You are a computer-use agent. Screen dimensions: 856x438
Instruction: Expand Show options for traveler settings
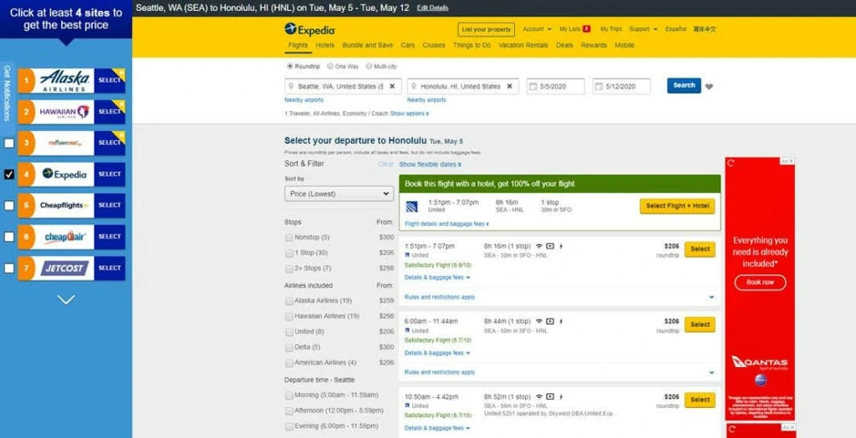(410, 113)
